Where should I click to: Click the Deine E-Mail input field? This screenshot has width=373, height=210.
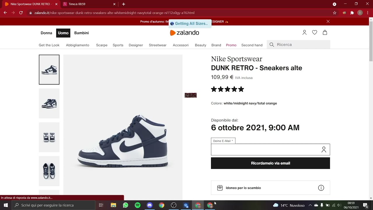(270, 150)
